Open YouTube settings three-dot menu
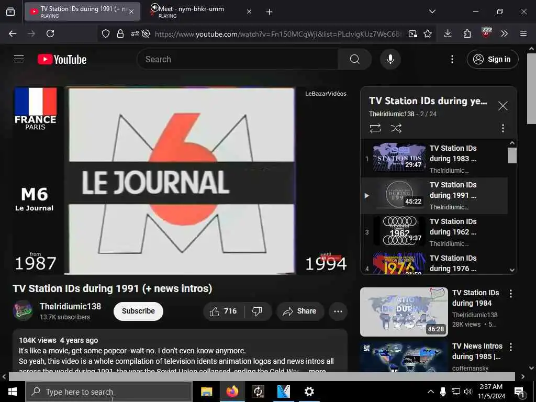The image size is (536, 402). (452, 59)
